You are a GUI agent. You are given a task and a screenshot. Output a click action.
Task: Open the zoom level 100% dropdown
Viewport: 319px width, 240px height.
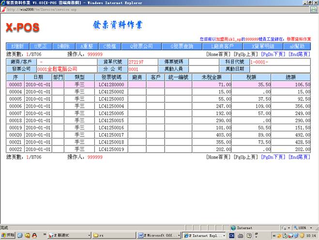tap(304, 227)
